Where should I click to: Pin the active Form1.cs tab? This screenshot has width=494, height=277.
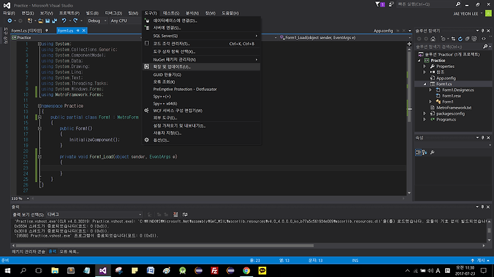point(78,31)
